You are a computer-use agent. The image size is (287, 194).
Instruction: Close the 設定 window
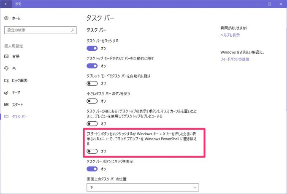click(x=281, y=4)
